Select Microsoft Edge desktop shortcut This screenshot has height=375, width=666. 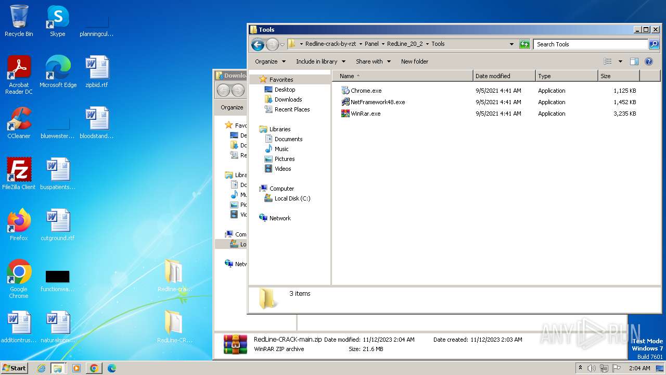point(58,72)
